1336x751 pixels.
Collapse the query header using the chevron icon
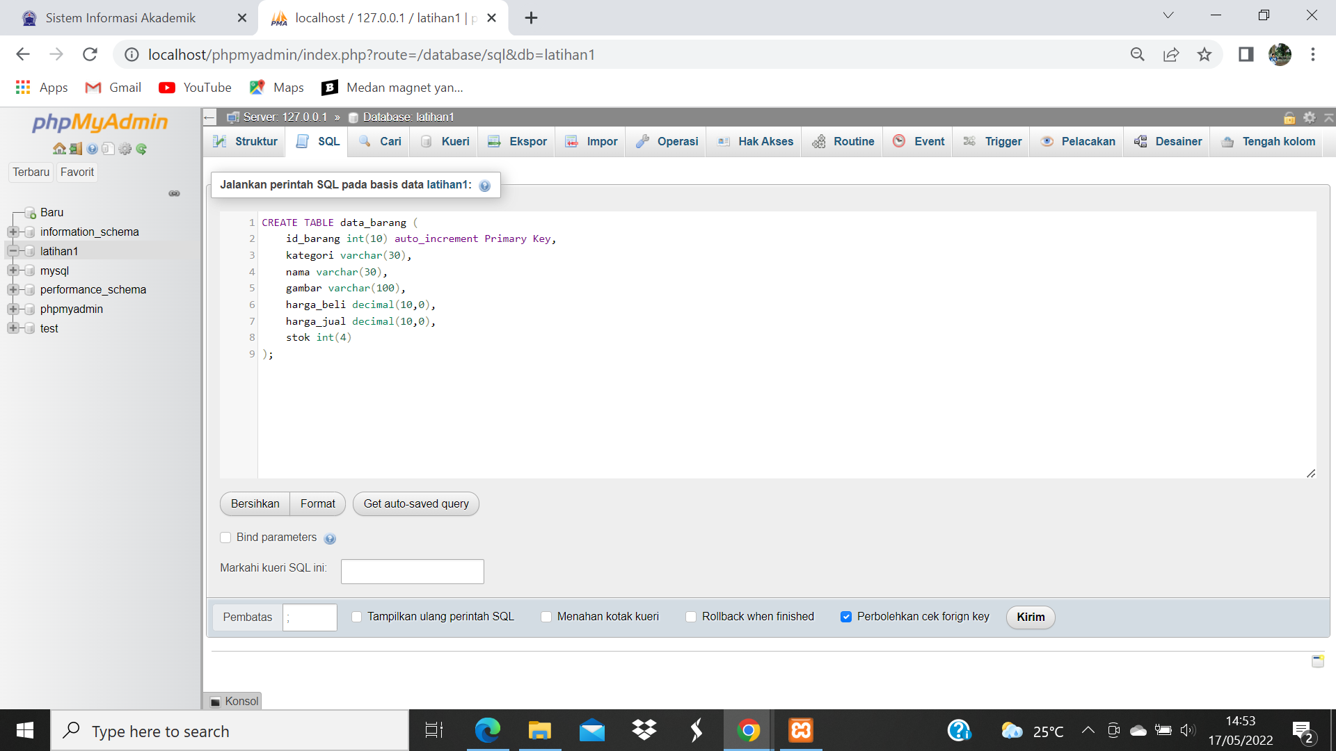(1328, 118)
